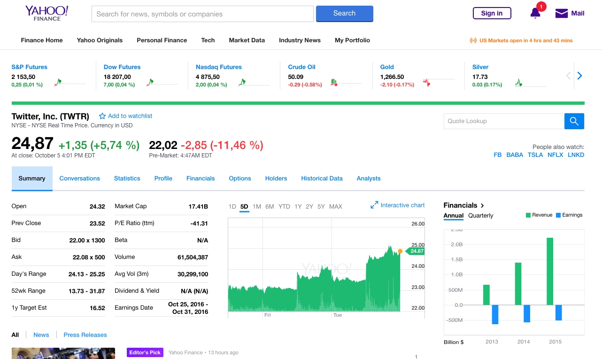The image size is (602, 359).
Task: Open the Mail envelope icon
Action: point(562,13)
